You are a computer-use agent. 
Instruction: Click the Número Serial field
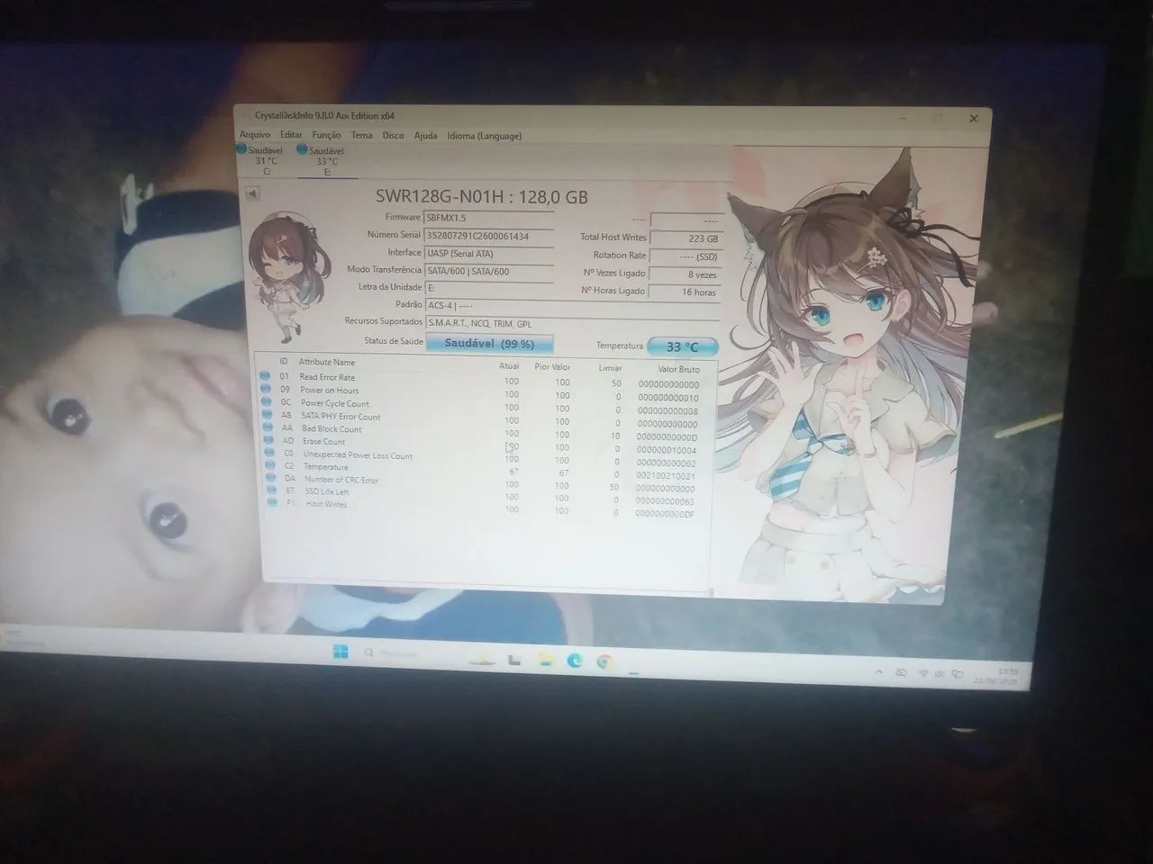488,236
